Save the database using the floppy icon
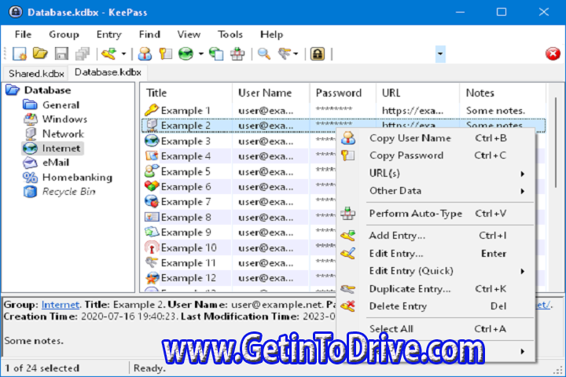The height and width of the screenshot is (377, 566). click(61, 54)
